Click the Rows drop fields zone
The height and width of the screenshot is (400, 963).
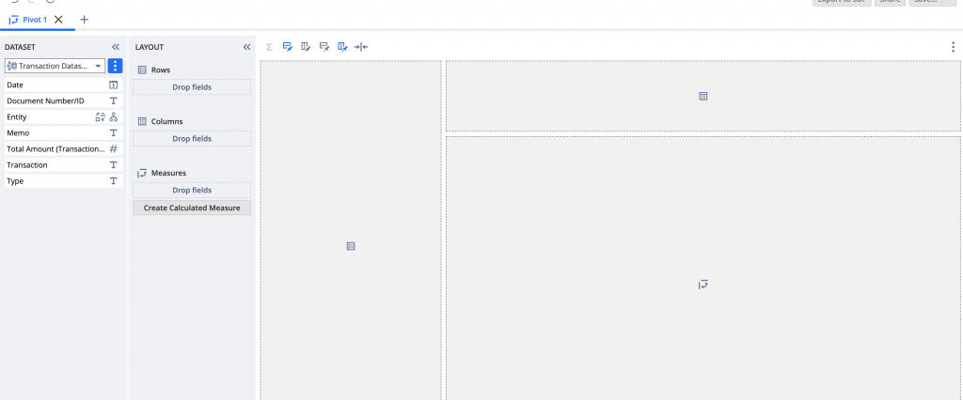point(192,87)
